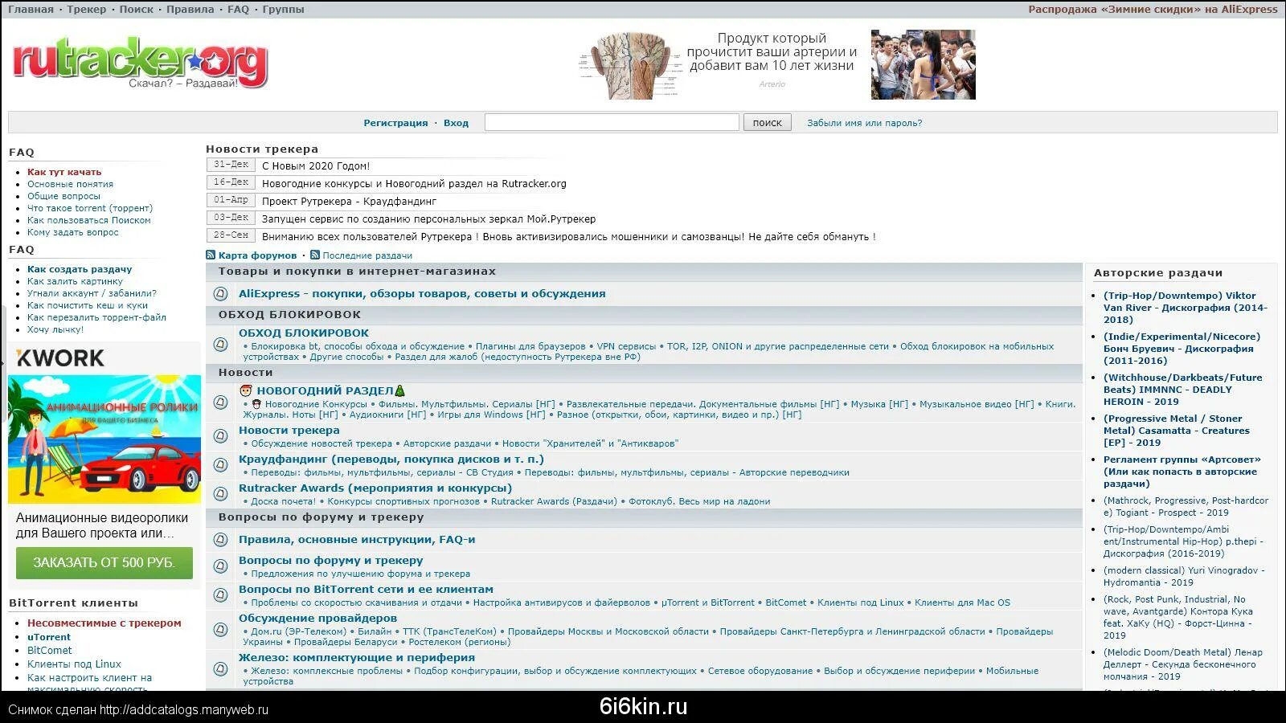This screenshot has height=723, width=1286.
Task: Open Viktor Van River discography release
Action: pyautogui.click(x=1186, y=308)
